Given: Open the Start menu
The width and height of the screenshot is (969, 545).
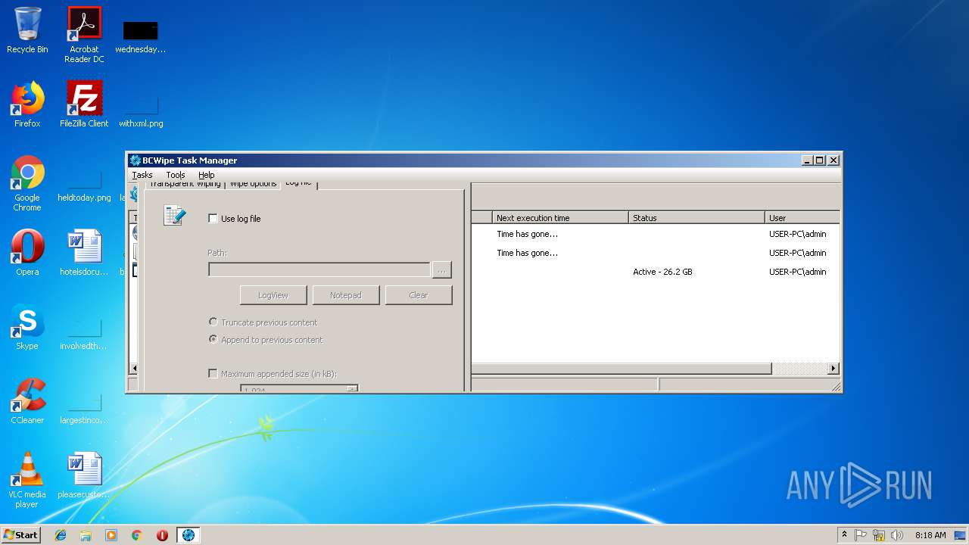Looking at the screenshot, I should pos(21,535).
